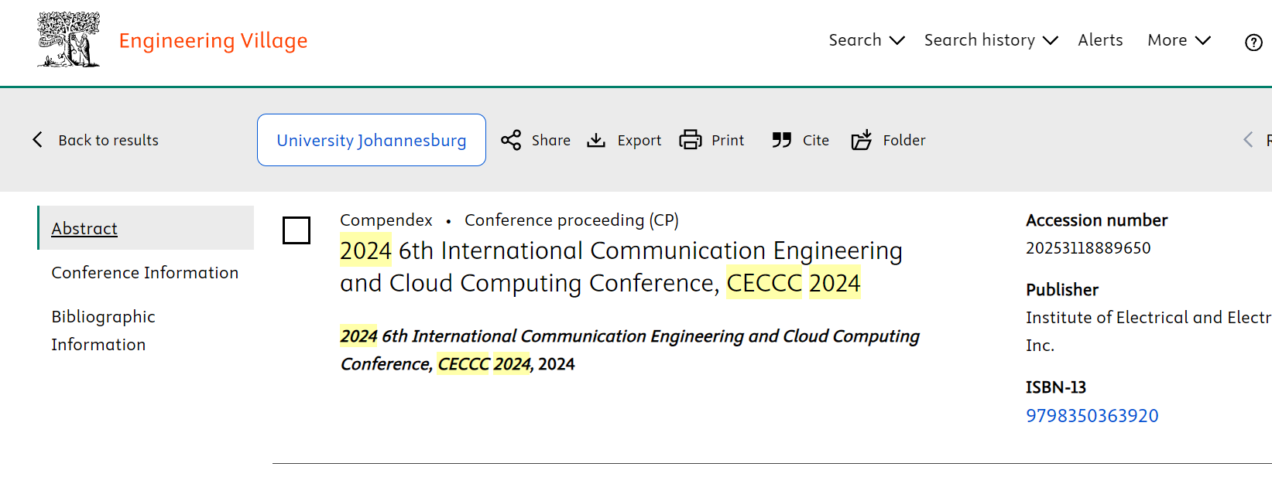Click the italic conference source title
Screen dimensions: 1272x501
pyautogui.click(x=629, y=349)
